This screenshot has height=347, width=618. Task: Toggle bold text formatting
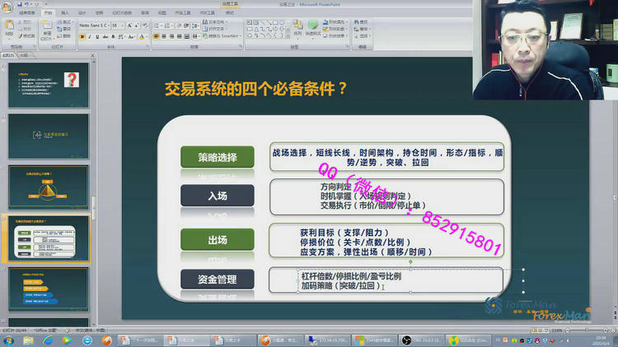(82, 37)
